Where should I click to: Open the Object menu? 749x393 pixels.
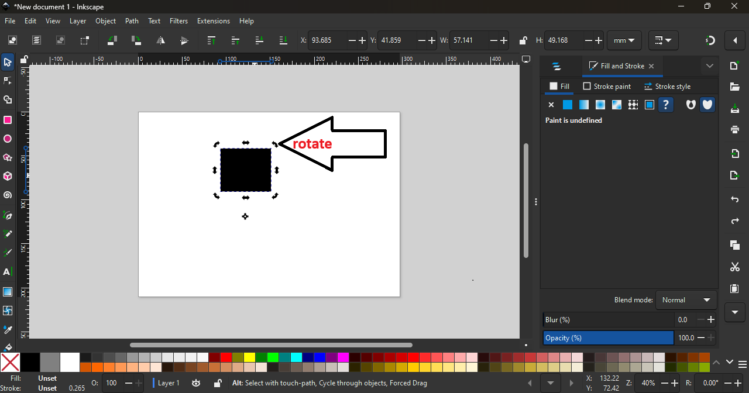(106, 21)
